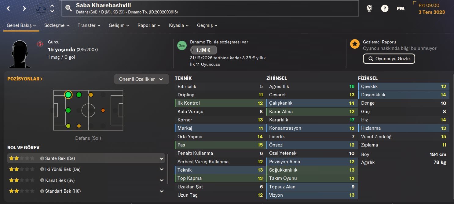454x204 pixels.
Task: Click the role list scrollbar
Action: pyautogui.click(x=167, y=168)
